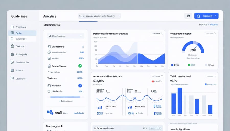The image size is (230, 131).
Task: Select the Fatine grid icon
Action: (12, 33)
